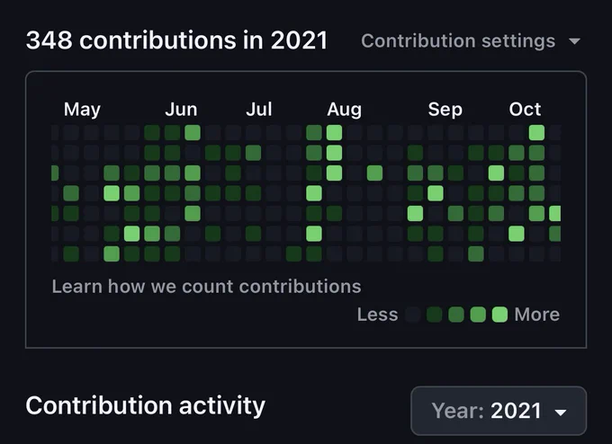Select the medium green top-row cell under Jun

pos(193,132)
